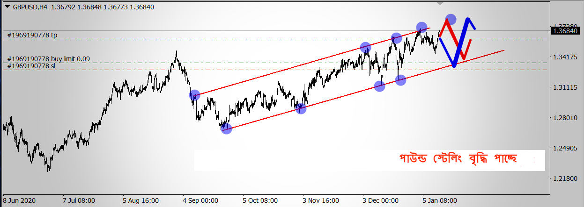Click the 5 Oct 08:00 time label
This screenshot has width=584, height=207.
260,200
